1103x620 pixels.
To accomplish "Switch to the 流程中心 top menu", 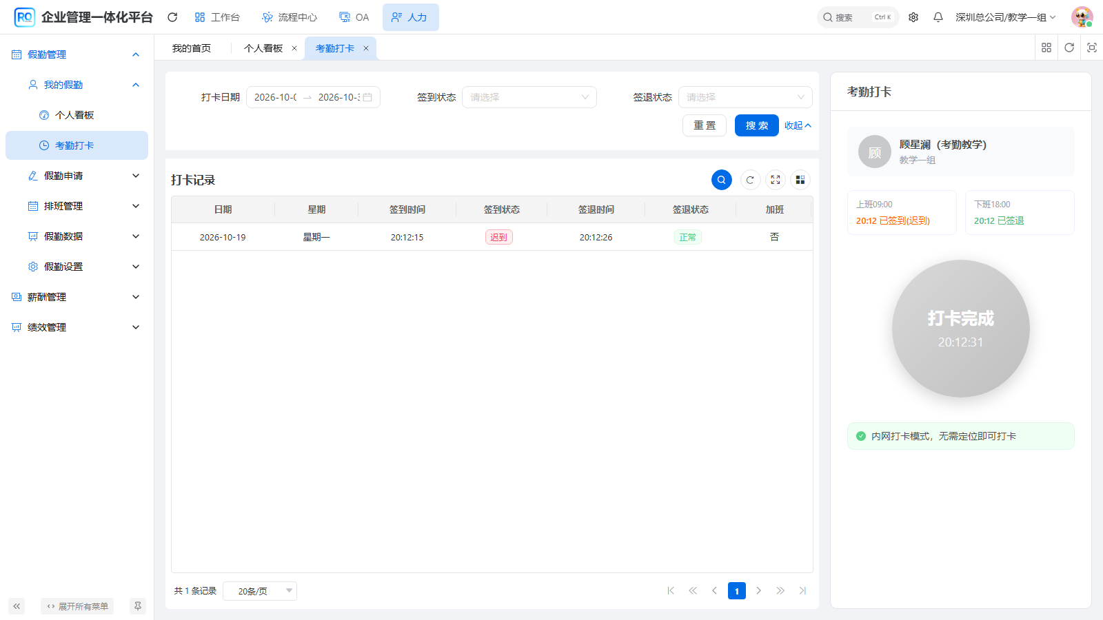I will (x=290, y=17).
